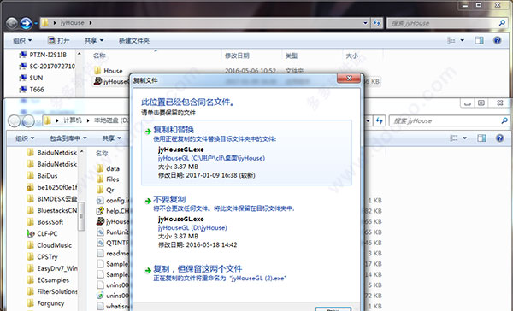This screenshot has width=513, height=311.
Task: Select the Qr folder in the lower window
Action: (105, 190)
